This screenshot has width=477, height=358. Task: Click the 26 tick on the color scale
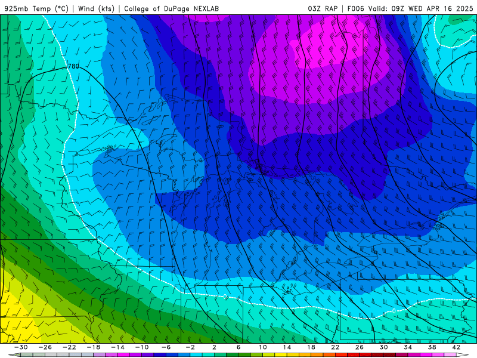[x=360, y=347]
